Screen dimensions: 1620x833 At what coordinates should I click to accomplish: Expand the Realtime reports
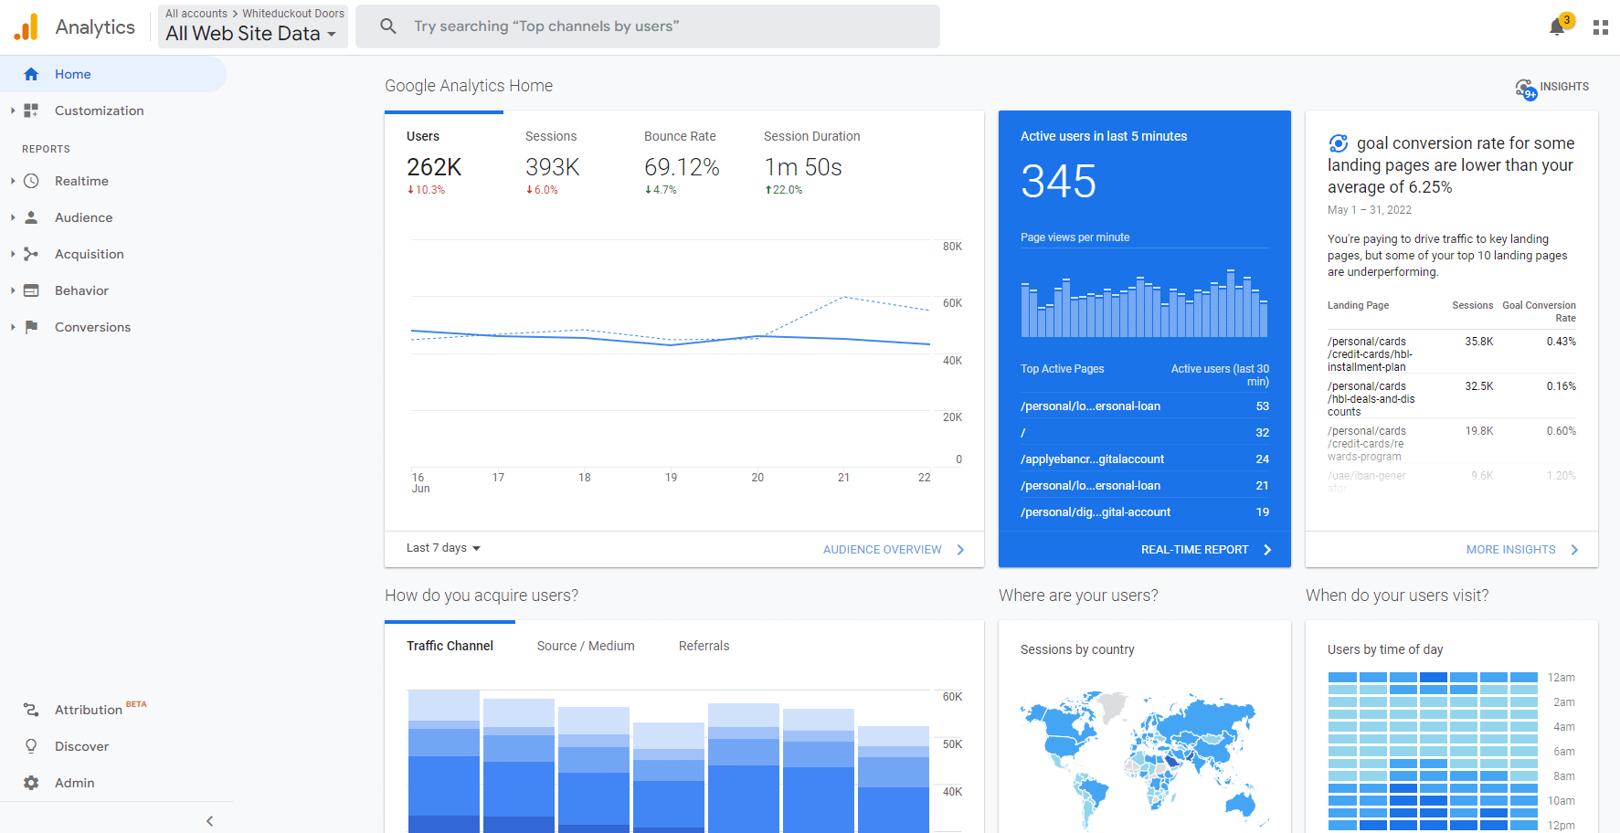pyautogui.click(x=13, y=181)
